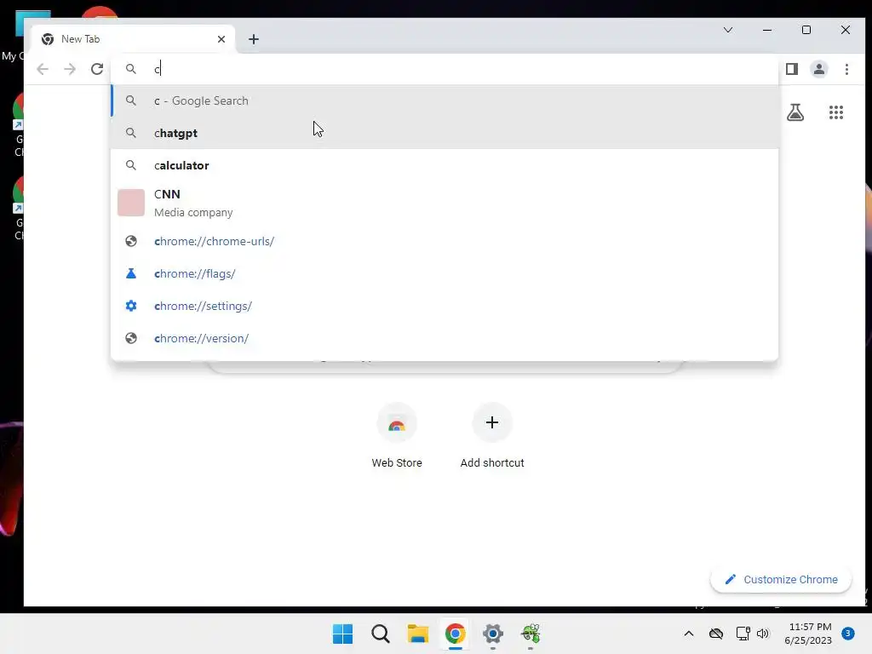Open Chrome's three-dot menu
872x654 pixels.
coord(846,69)
